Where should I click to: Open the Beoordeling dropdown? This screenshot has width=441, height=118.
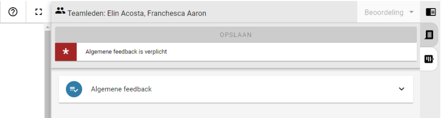coord(389,12)
